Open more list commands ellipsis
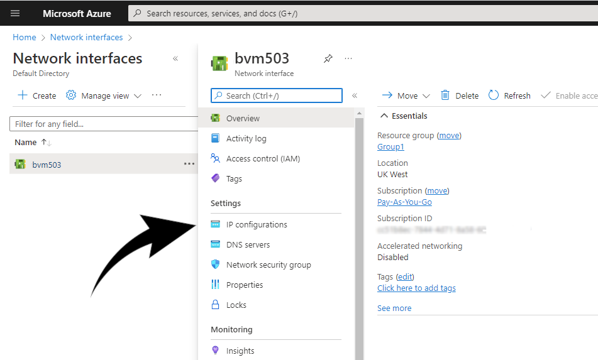Image resolution: width=598 pixels, height=360 pixels. (157, 95)
